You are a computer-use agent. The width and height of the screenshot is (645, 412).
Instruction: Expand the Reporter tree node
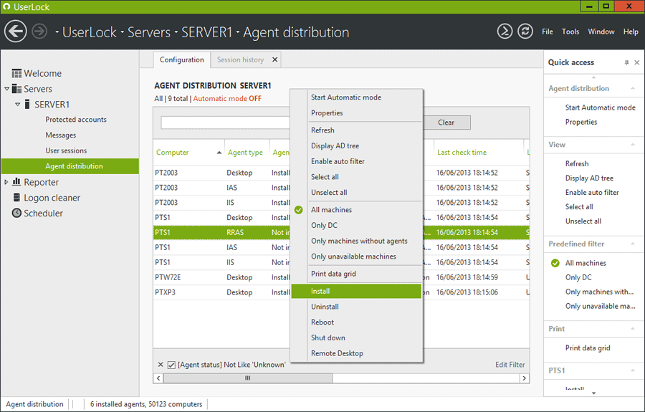(7, 182)
